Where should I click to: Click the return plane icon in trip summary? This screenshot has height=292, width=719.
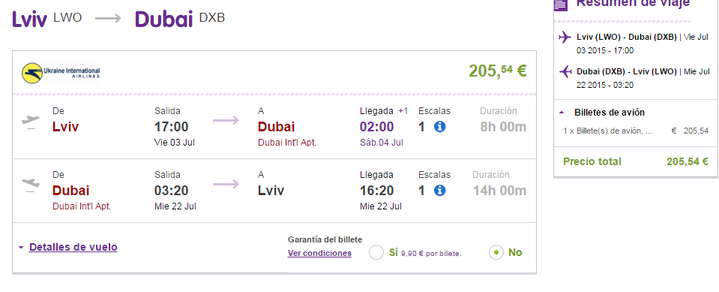(565, 71)
